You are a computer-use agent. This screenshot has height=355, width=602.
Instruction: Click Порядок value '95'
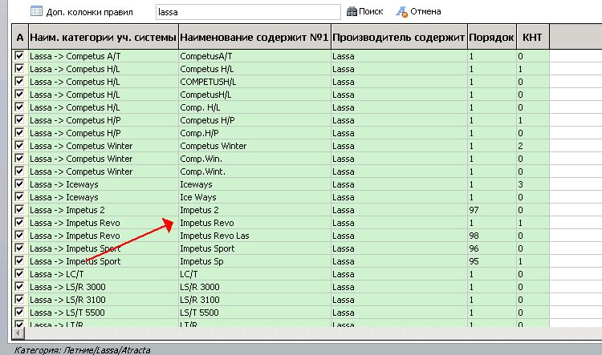474,261
